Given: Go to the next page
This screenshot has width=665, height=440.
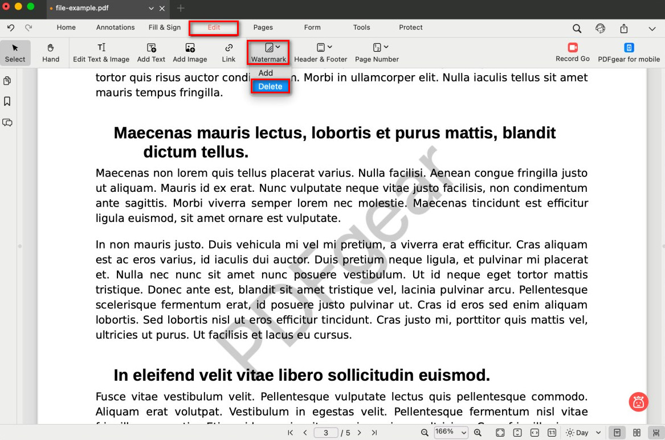Looking at the screenshot, I should [359, 433].
